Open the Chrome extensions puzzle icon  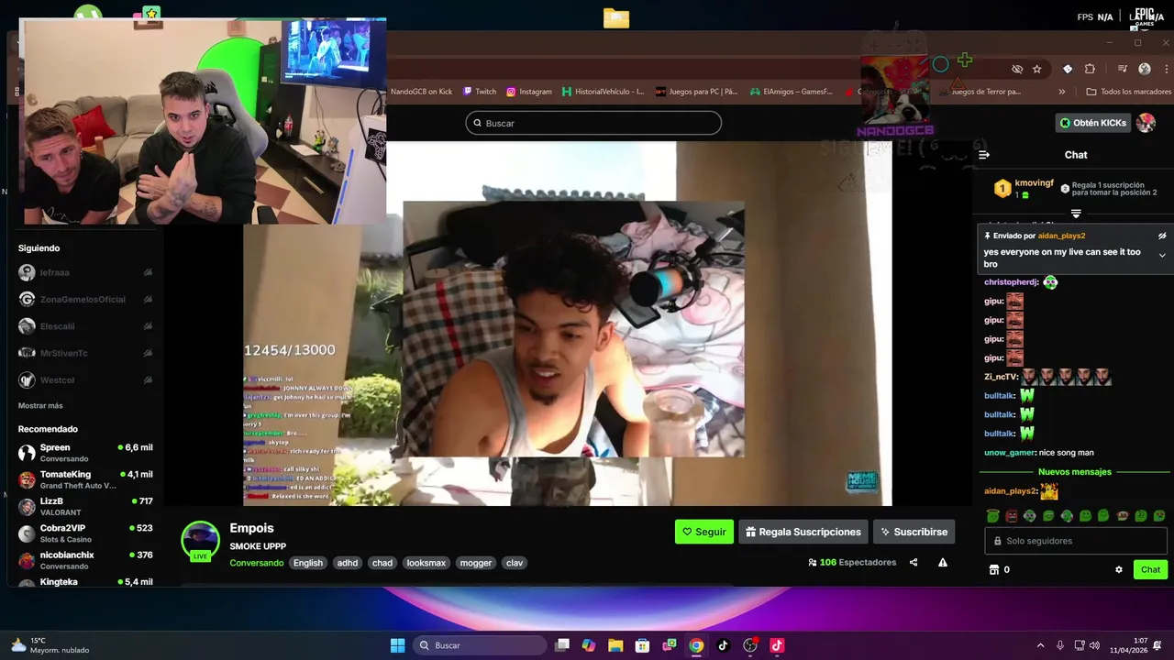click(x=1090, y=69)
